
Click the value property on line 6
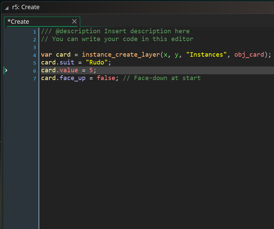(x=69, y=70)
